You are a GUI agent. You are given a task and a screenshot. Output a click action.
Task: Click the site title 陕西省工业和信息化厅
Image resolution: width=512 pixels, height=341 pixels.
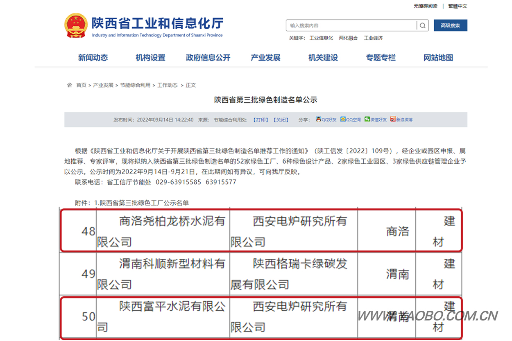(158, 23)
